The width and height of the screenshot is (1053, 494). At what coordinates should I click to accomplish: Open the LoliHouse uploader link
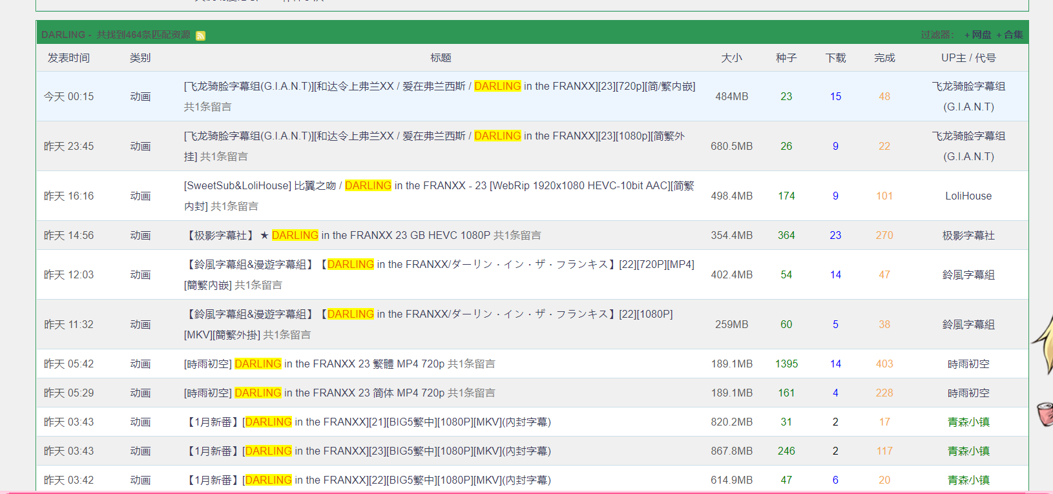pyautogui.click(x=968, y=196)
